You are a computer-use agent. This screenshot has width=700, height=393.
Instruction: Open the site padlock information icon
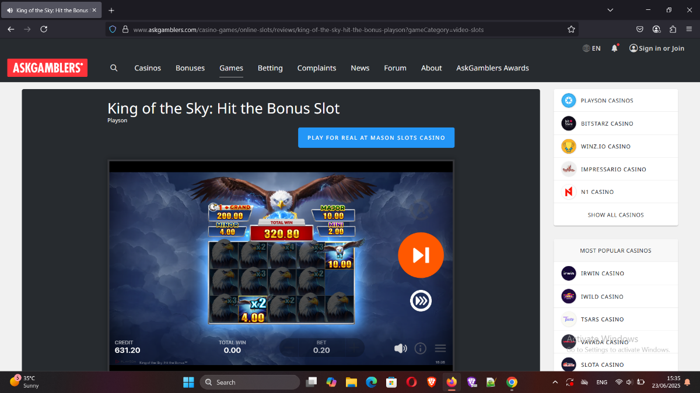coord(125,29)
